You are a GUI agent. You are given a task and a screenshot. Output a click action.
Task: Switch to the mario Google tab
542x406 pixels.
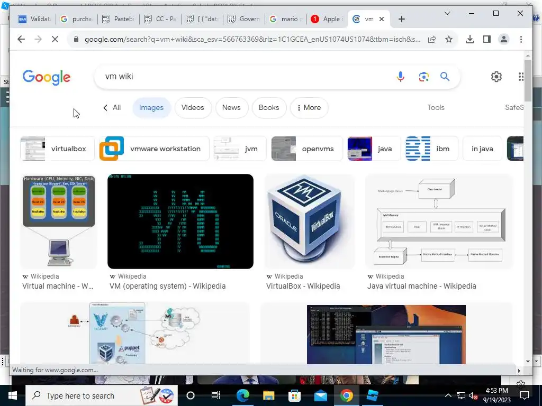click(286, 19)
